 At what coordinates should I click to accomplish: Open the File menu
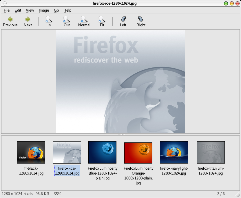pos(7,10)
